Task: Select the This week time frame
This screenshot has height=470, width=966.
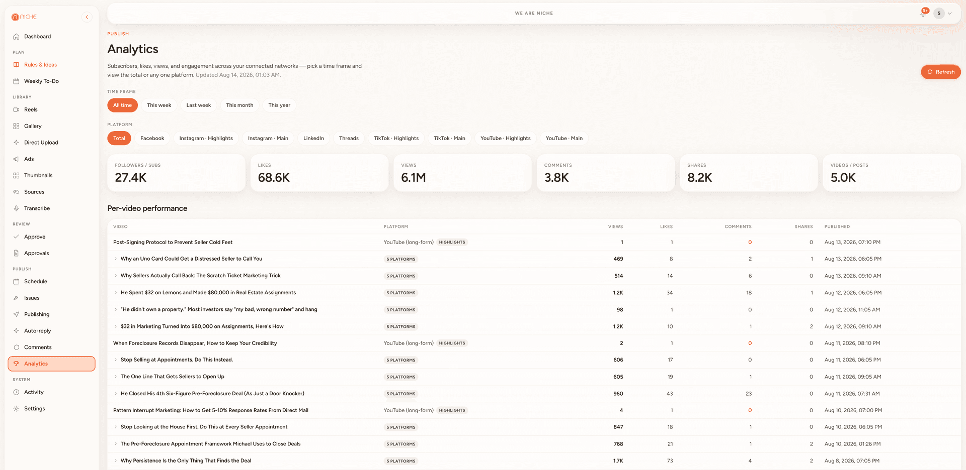Action: [x=159, y=105]
